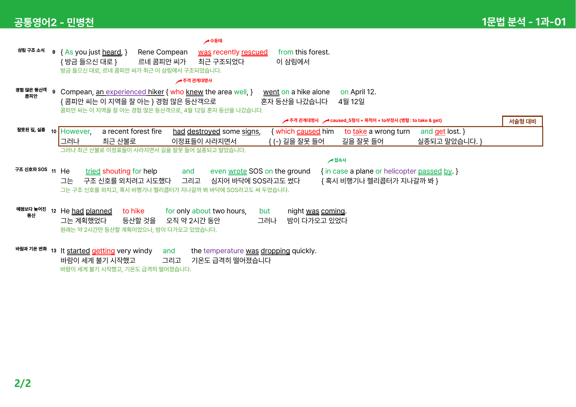
Task: Click the underlined words had destroyed
Action: coord(196,132)
